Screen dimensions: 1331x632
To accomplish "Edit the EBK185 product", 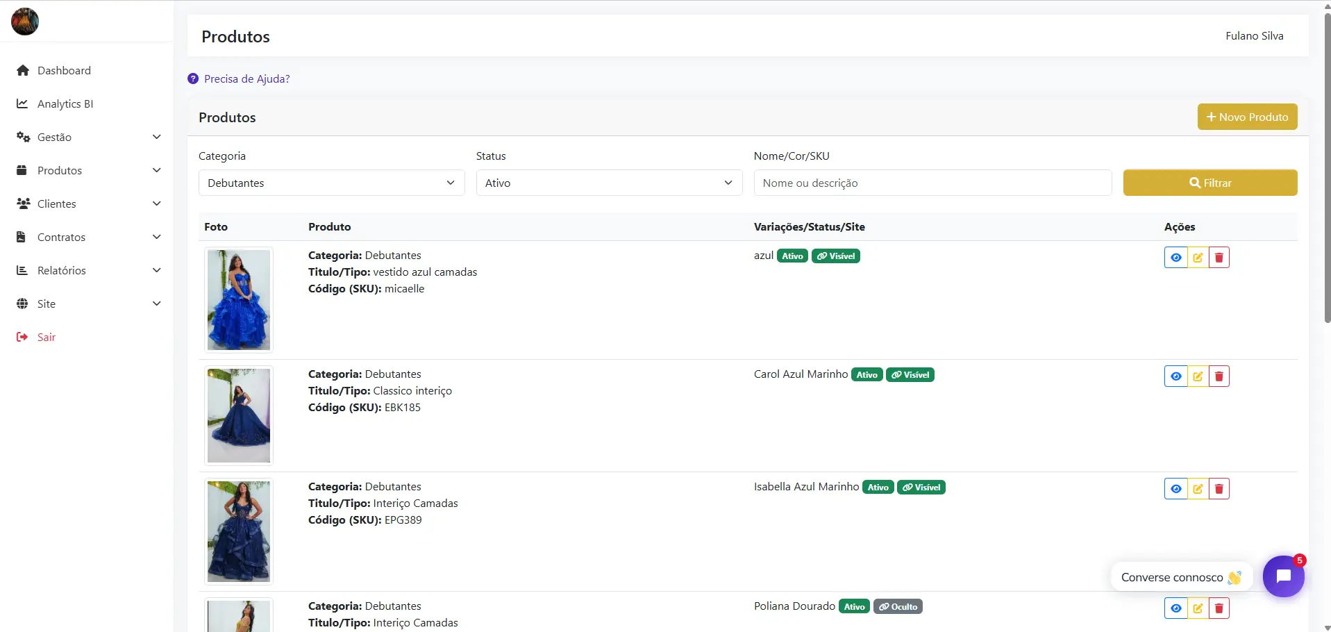I will [1198, 376].
